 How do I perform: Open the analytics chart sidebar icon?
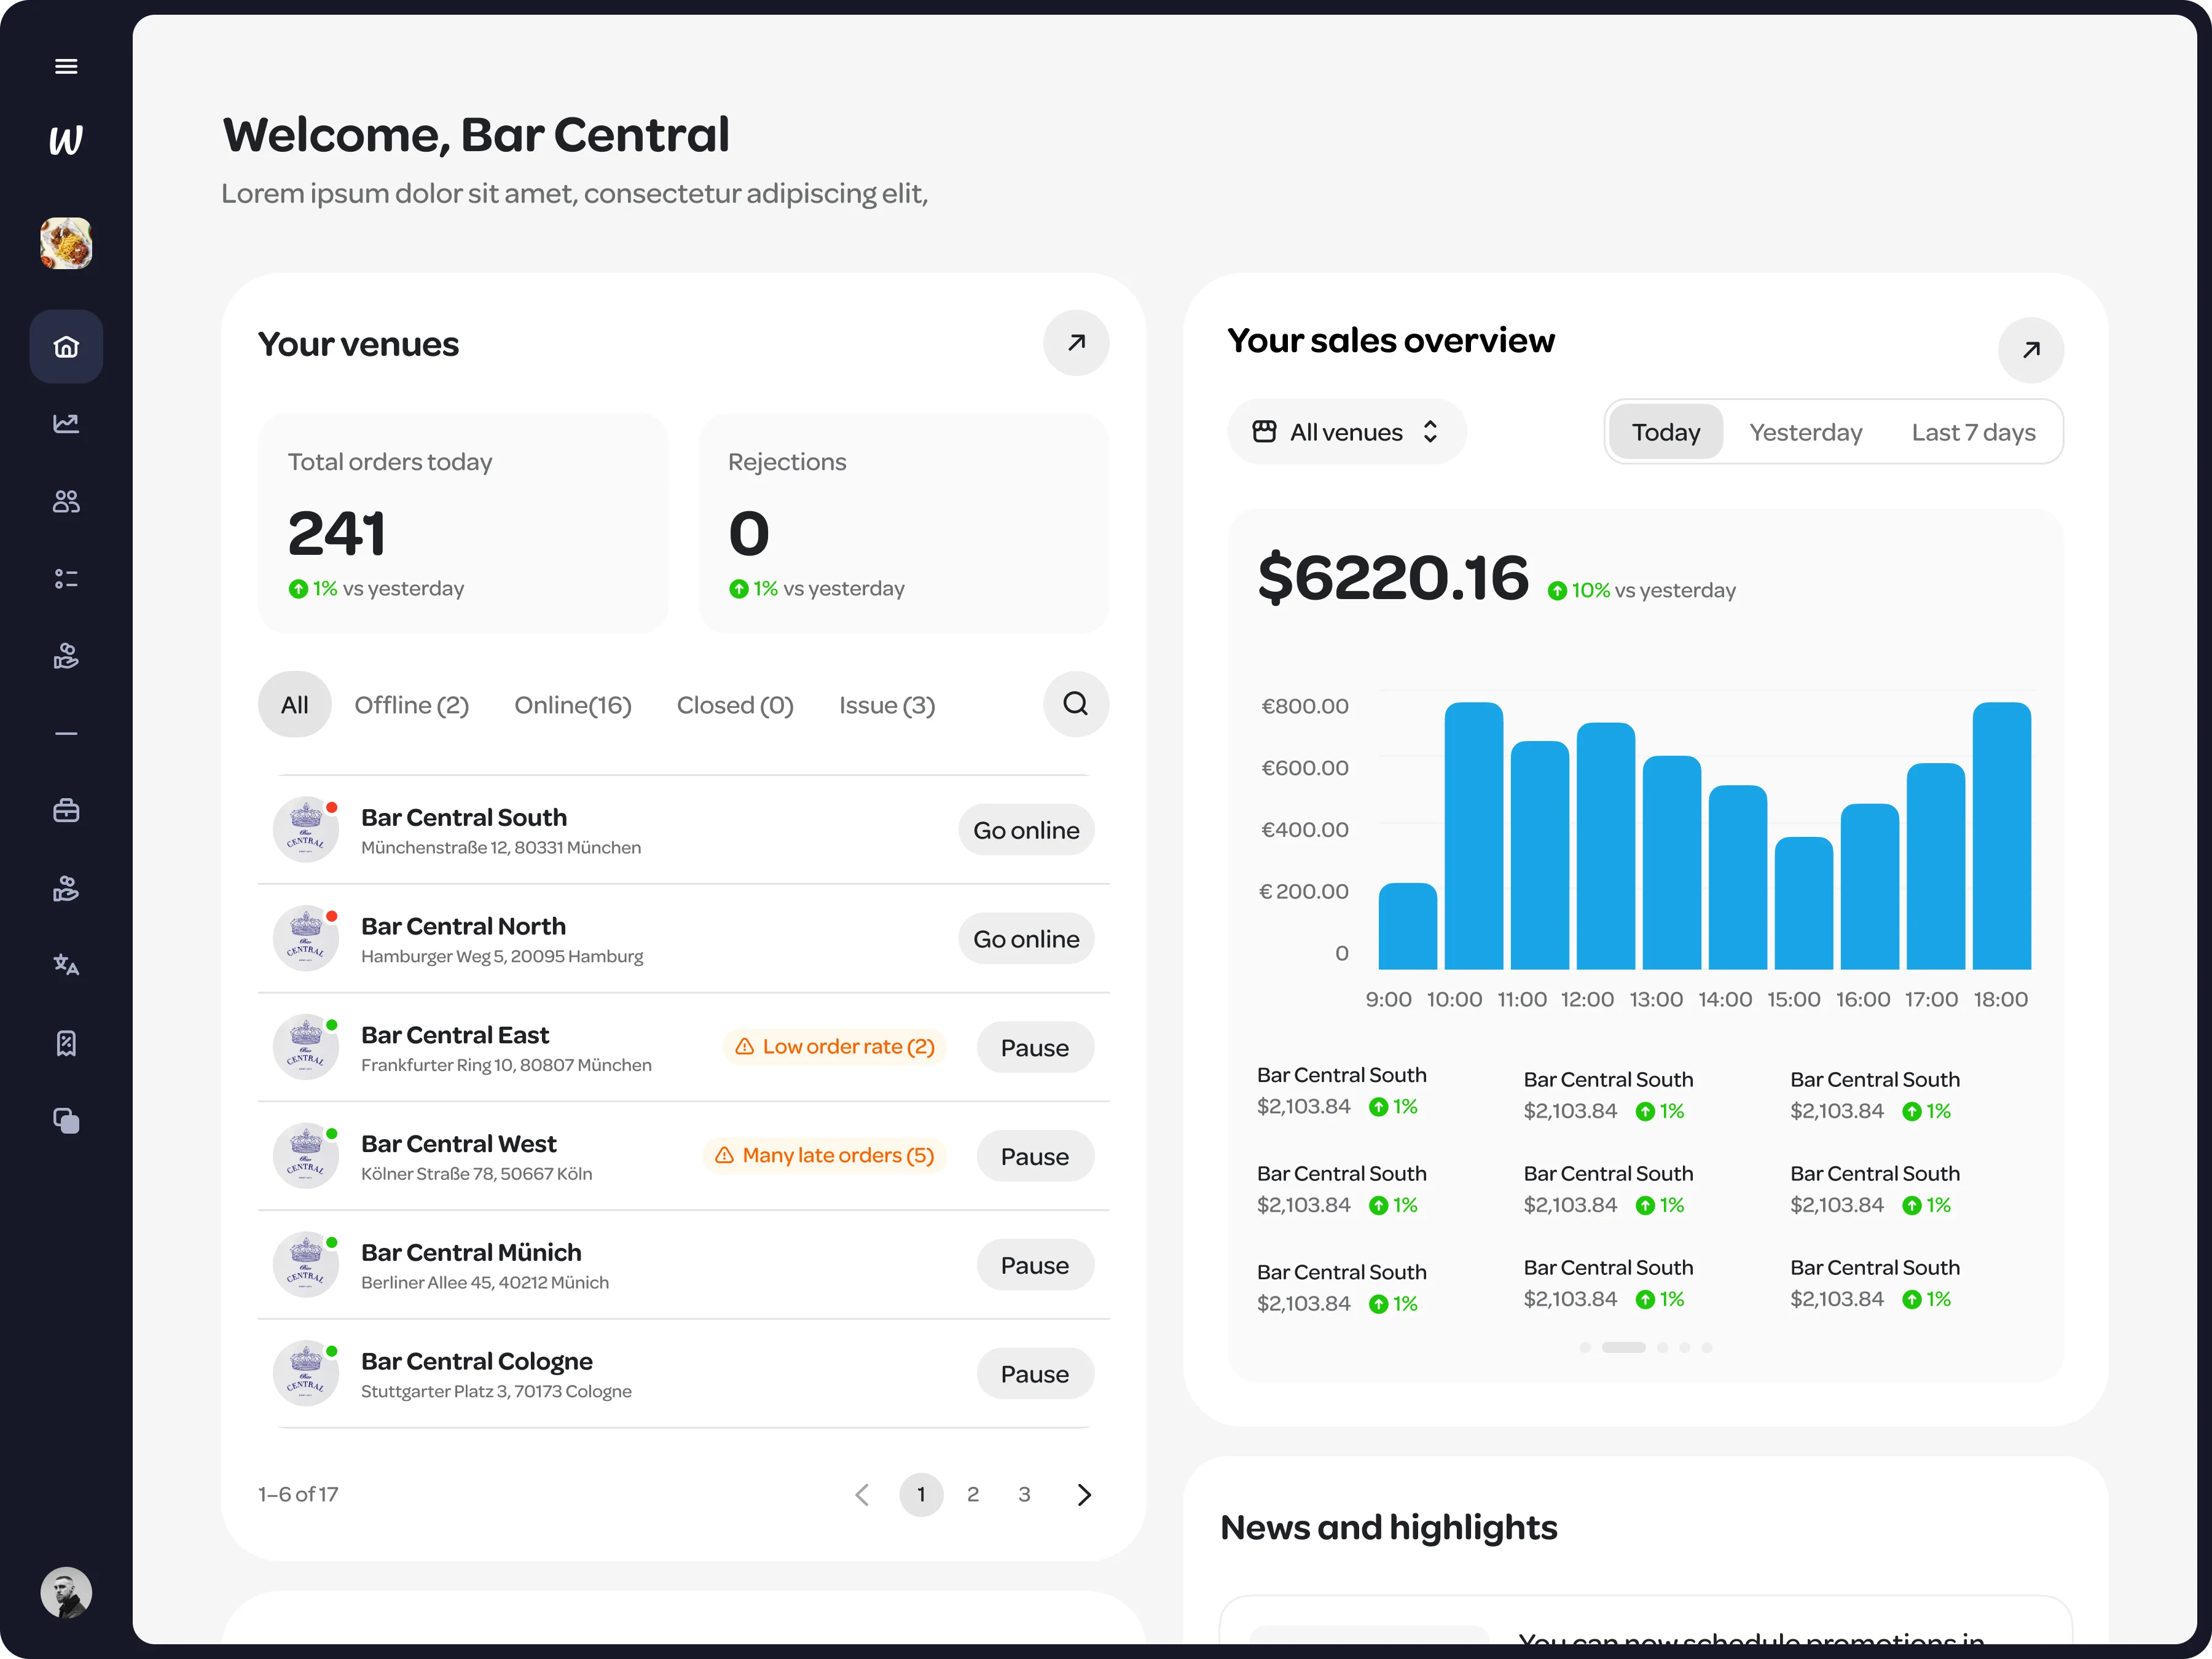[x=66, y=423]
